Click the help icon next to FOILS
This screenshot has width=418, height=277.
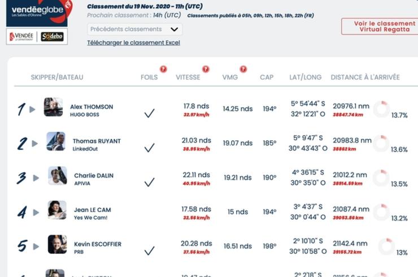[163, 70]
